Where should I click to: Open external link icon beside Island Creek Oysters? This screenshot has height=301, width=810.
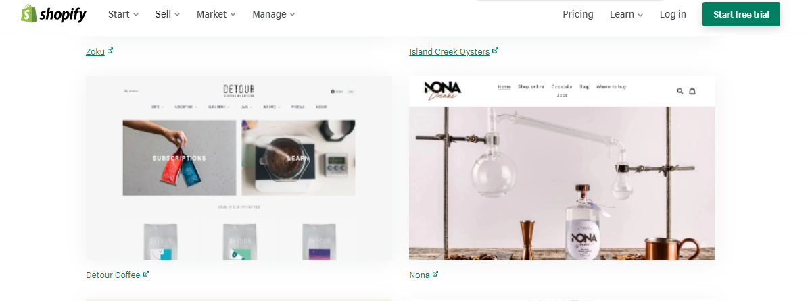pyautogui.click(x=495, y=51)
